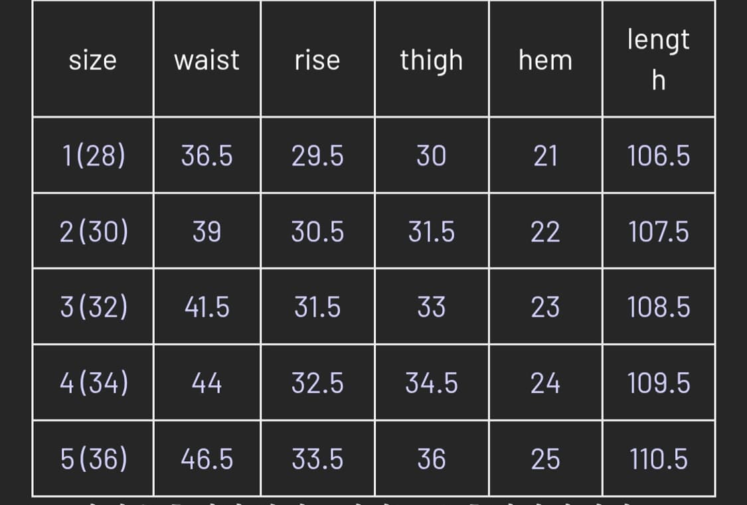Image resolution: width=747 pixels, height=505 pixels.
Task: Click the "rise" header cell
Action: (317, 60)
